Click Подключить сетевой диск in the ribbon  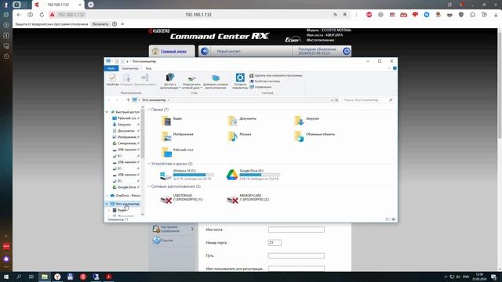coord(191,81)
